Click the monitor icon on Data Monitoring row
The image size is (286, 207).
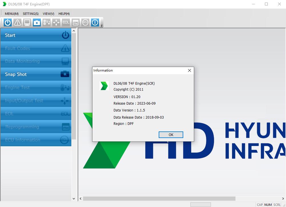coord(65,61)
